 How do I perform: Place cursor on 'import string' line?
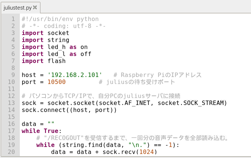[x=46, y=40]
